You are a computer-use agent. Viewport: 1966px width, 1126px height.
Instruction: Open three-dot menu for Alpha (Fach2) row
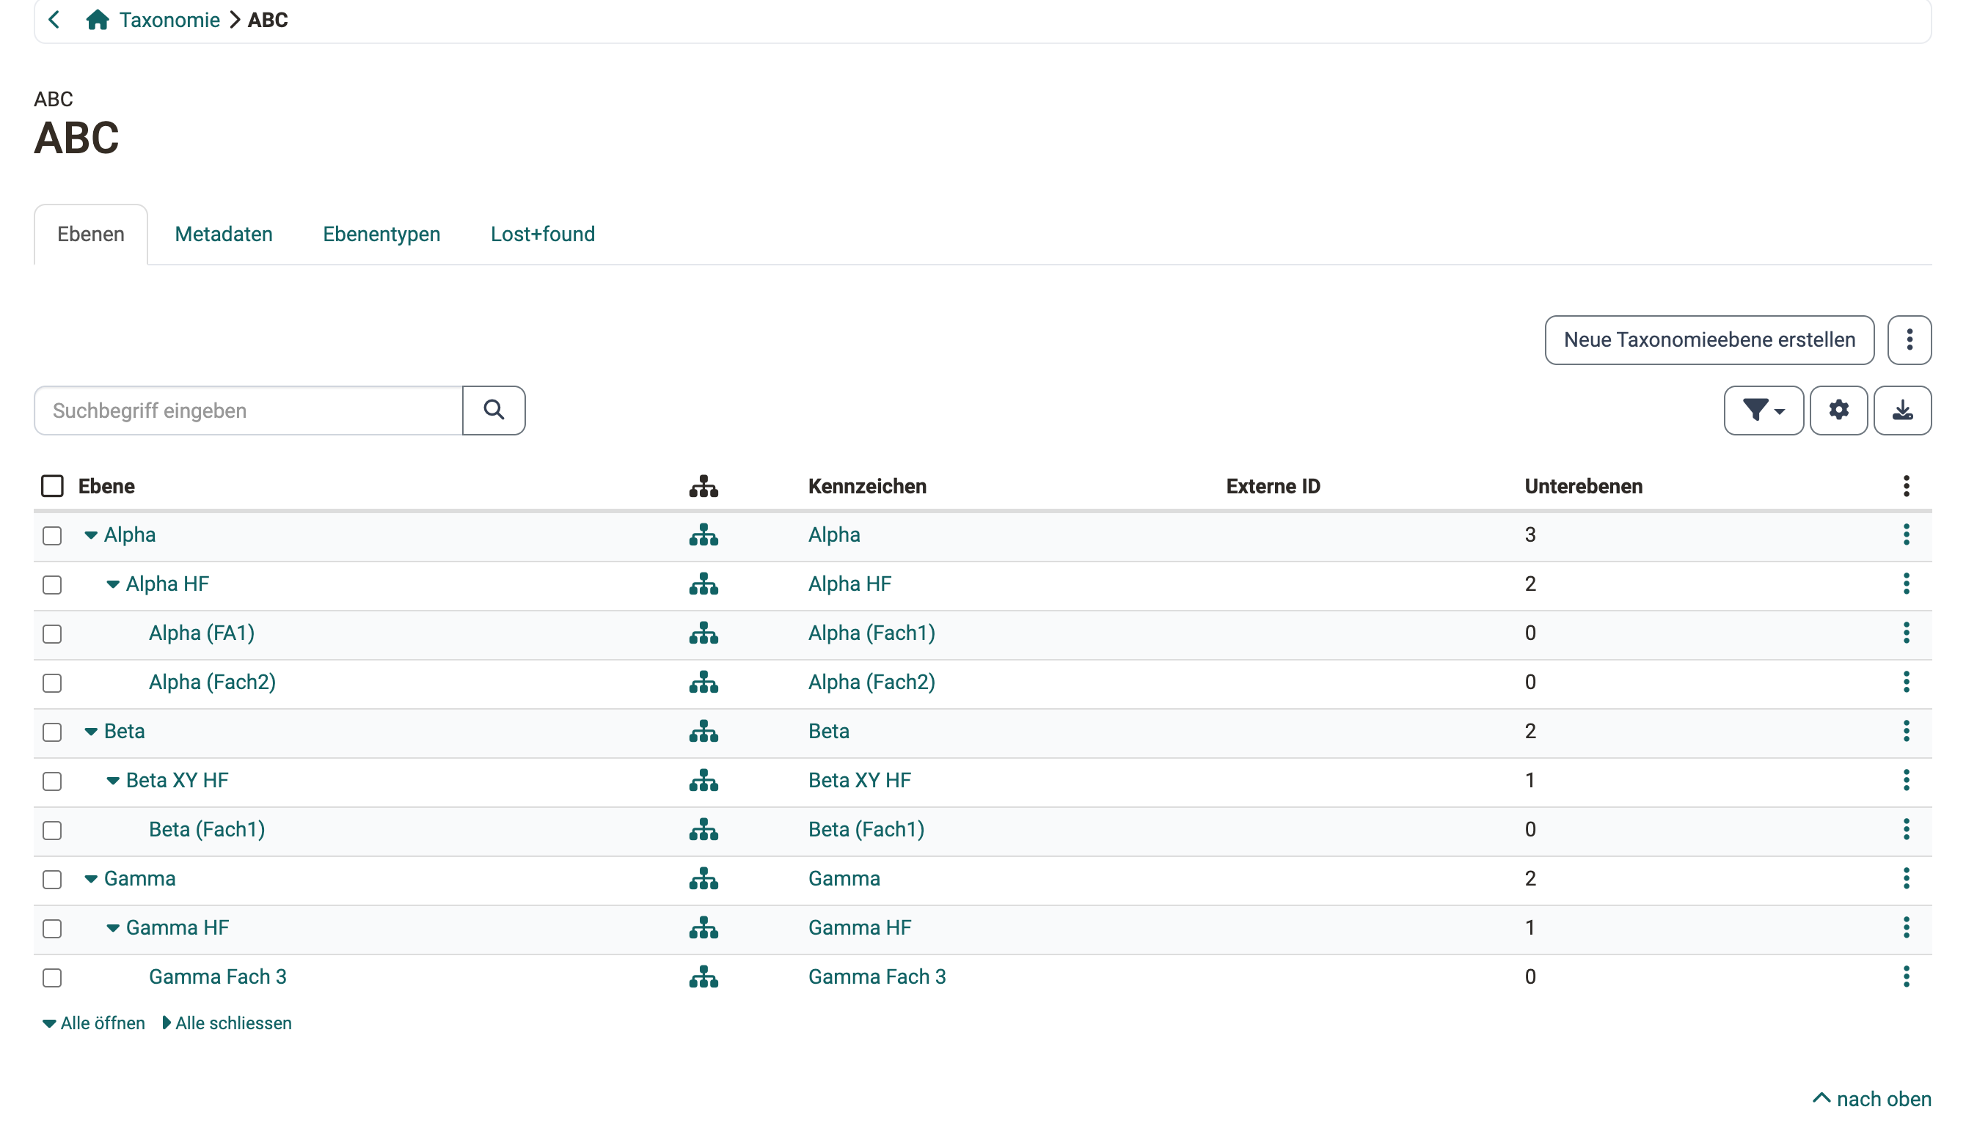point(1906,682)
